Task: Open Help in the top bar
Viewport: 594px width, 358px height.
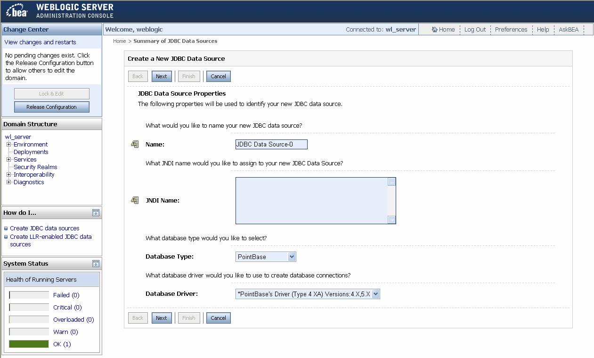Action: coord(543,29)
